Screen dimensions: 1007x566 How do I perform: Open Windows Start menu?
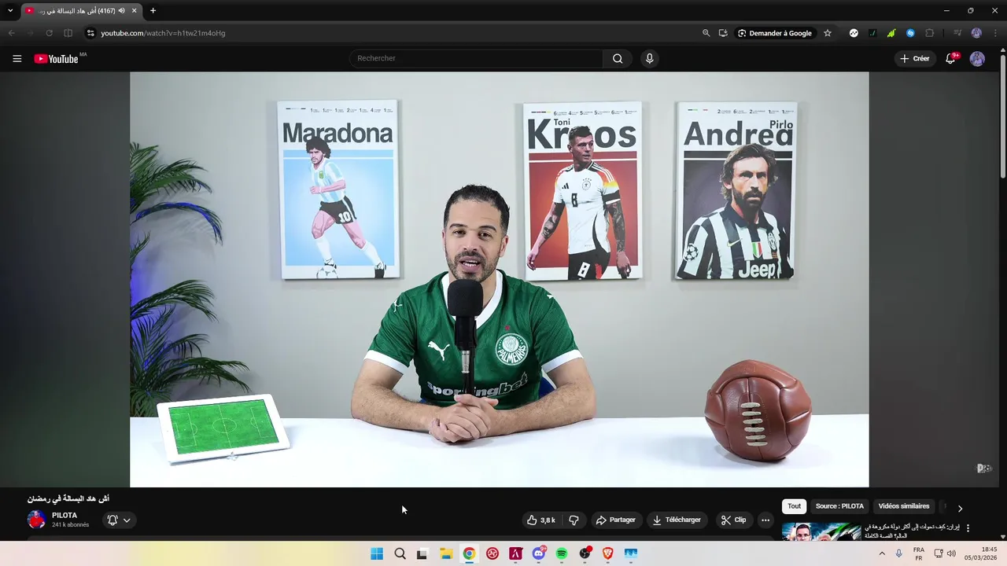pyautogui.click(x=377, y=553)
